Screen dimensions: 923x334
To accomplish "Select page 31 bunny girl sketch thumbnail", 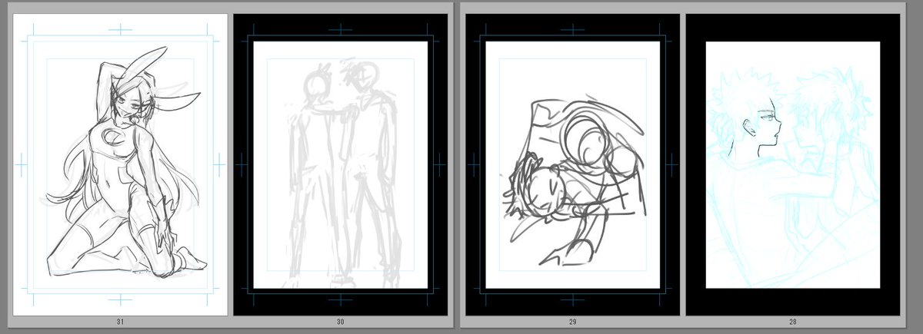I will point(121,164).
